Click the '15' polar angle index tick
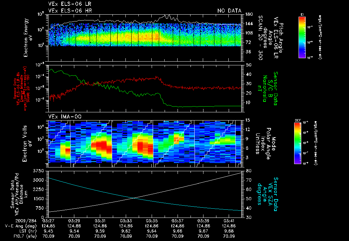 247,120
